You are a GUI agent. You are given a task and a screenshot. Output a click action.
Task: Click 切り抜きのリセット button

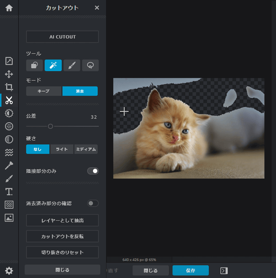tap(62, 252)
